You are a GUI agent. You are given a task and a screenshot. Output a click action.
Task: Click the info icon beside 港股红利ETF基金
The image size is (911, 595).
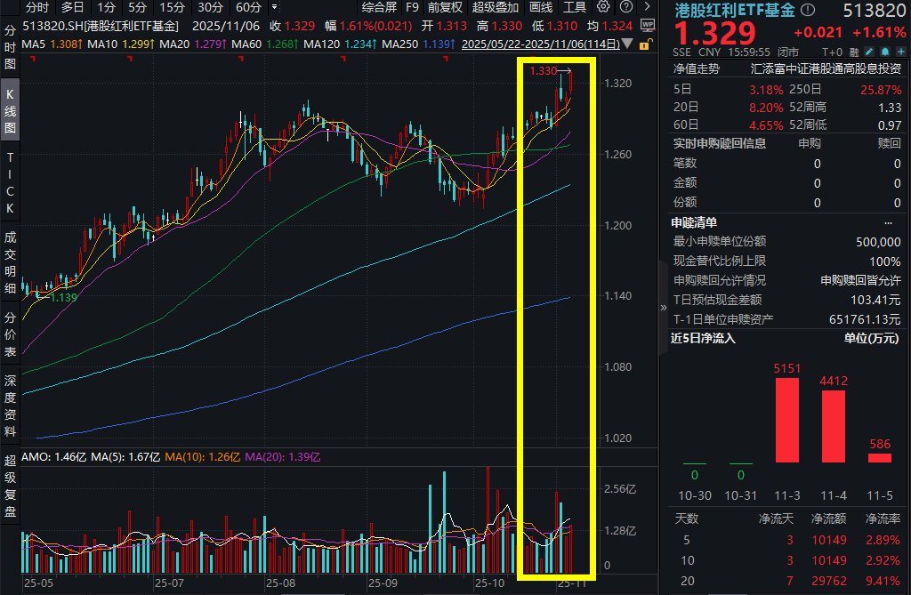click(x=807, y=10)
